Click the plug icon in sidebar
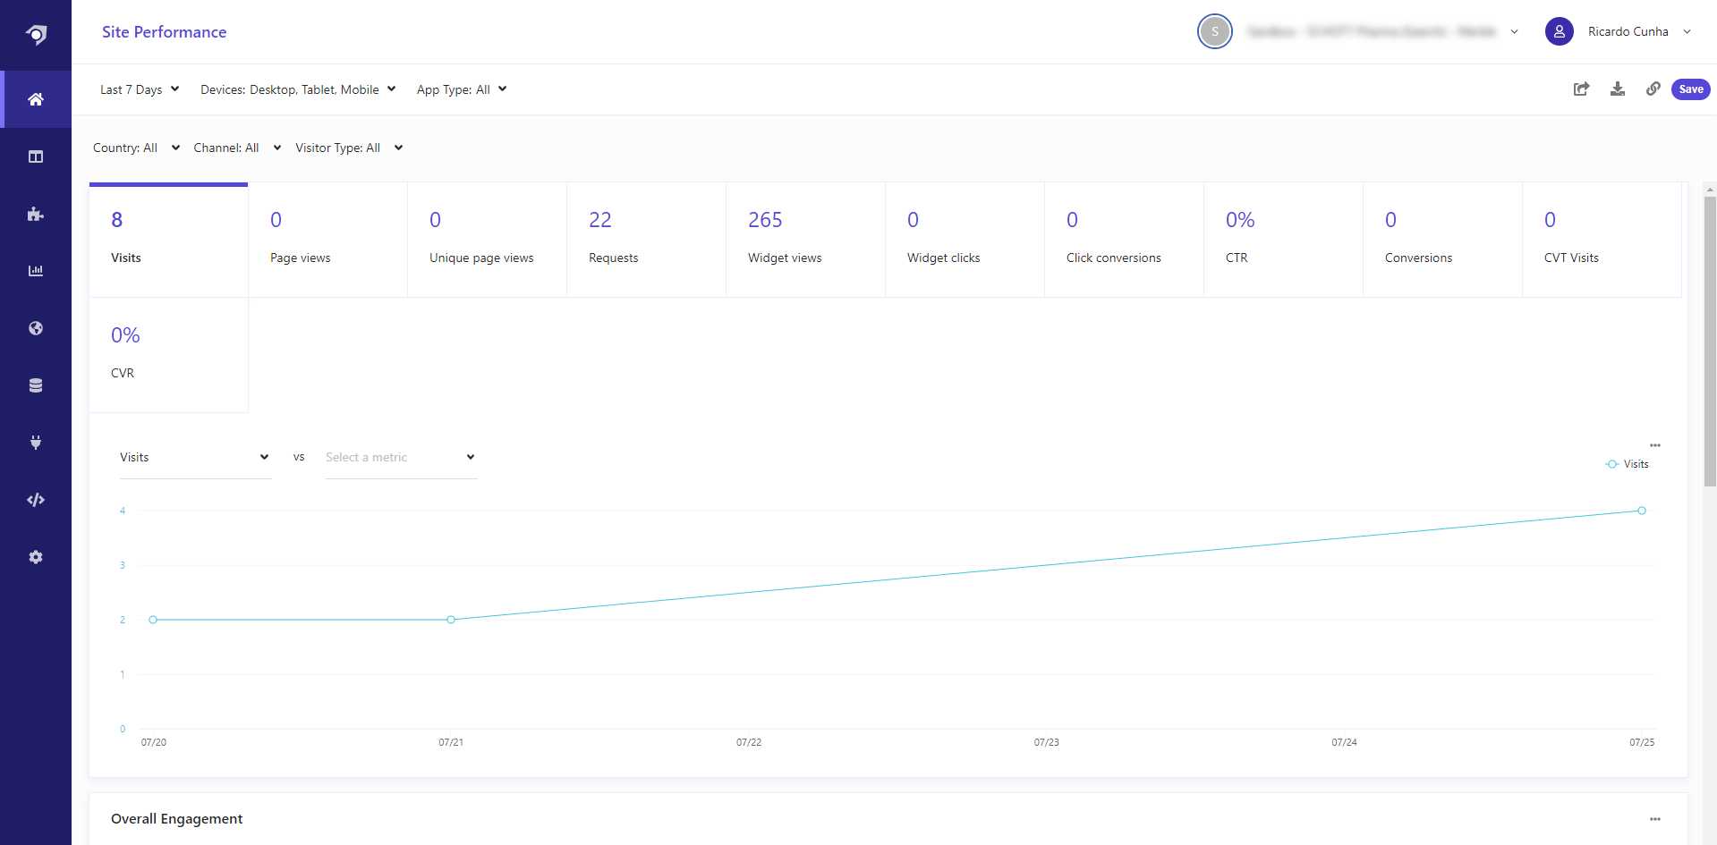 click(x=36, y=443)
